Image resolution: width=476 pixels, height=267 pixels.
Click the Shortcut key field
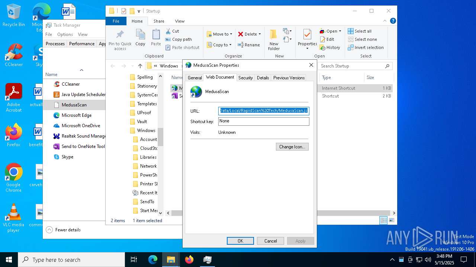click(264, 121)
